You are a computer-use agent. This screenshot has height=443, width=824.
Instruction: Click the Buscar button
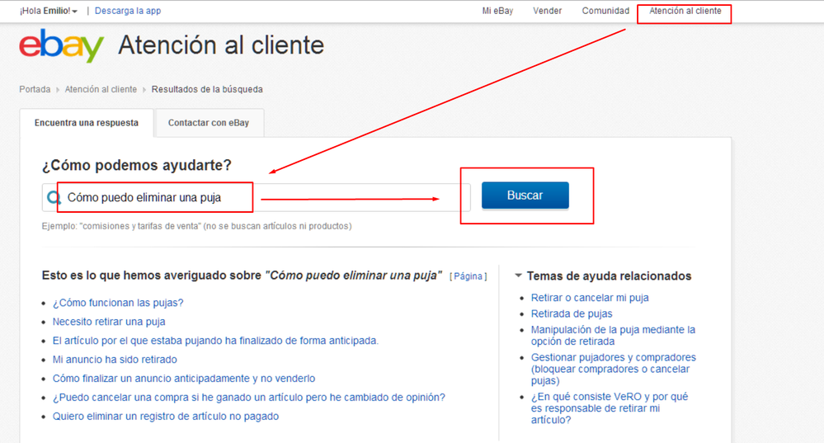coord(525,195)
